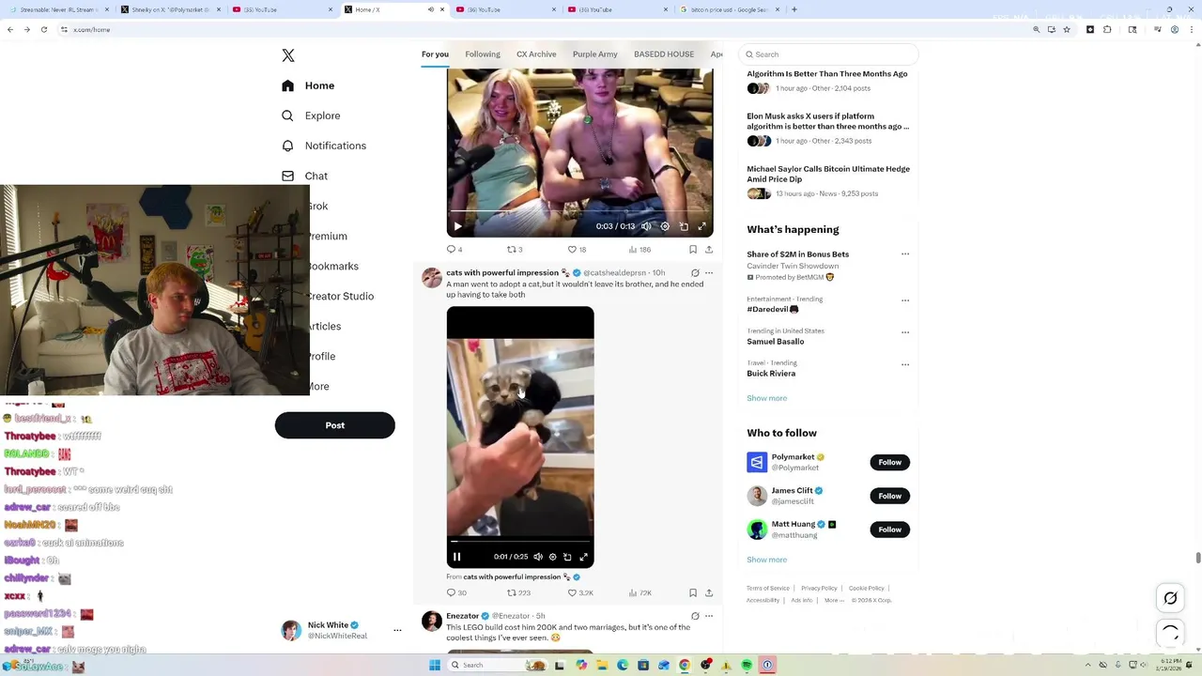Switch to the bitcoin price Google Search browser tab
The height and width of the screenshot is (676, 1202).
click(x=728, y=9)
